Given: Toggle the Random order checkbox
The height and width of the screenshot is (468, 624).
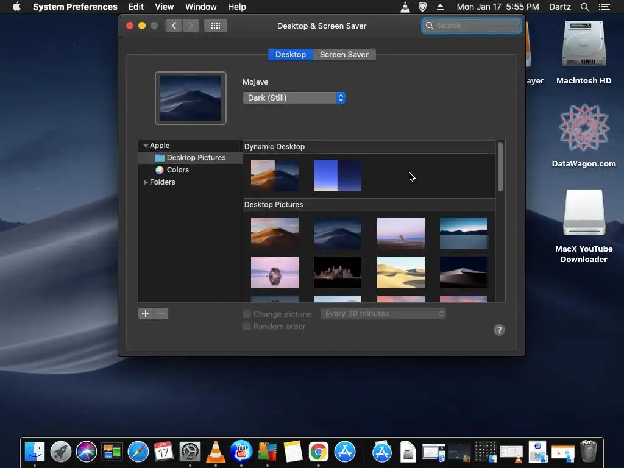Looking at the screenshot, I should coord(247,327).
